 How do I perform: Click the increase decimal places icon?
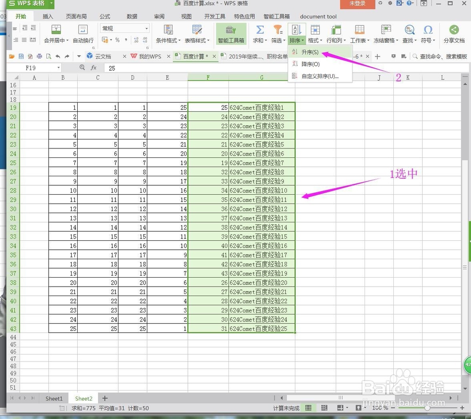point(136,40)
